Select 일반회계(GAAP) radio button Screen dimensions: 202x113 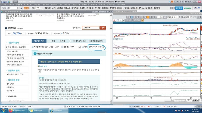[x=90, y=41]
